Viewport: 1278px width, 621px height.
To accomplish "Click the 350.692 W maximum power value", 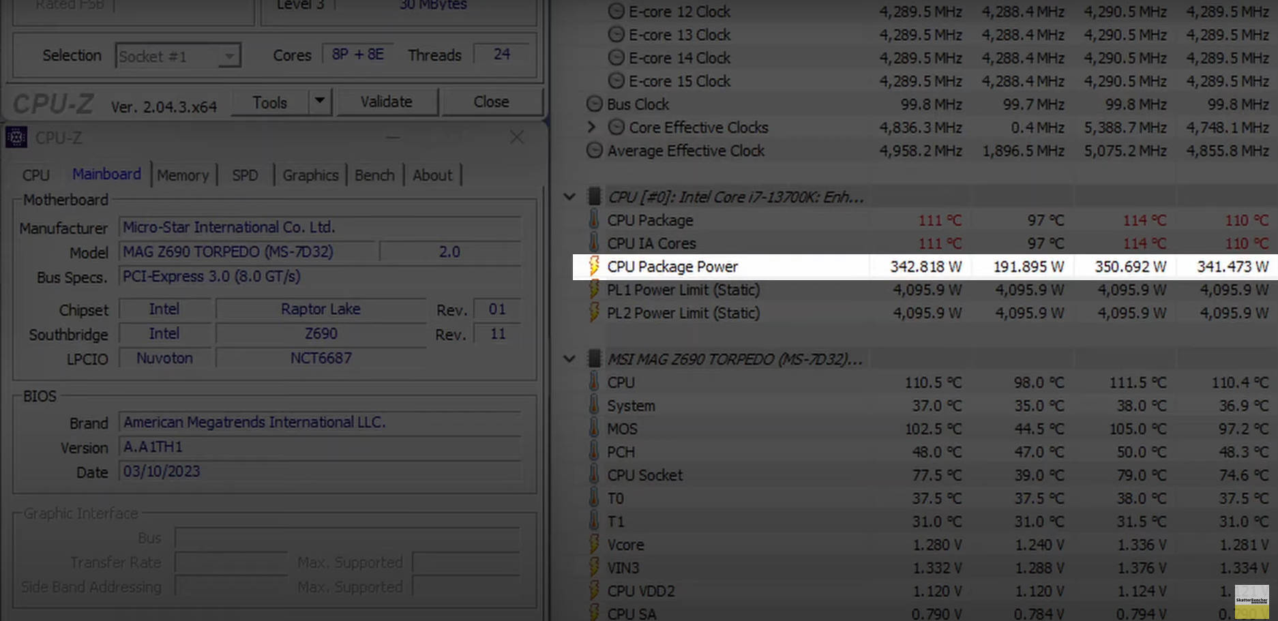I will tap(1130, 267).
